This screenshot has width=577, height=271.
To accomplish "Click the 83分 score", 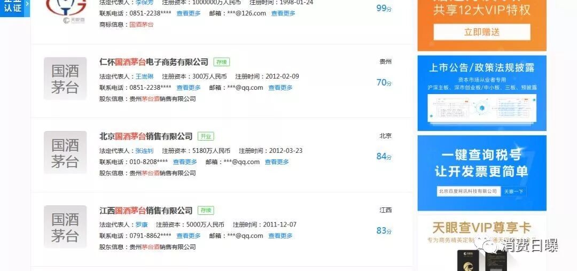I will tap(384, 231).
